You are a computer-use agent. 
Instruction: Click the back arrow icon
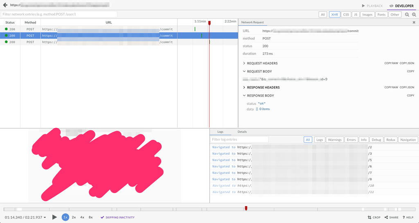pos(5,5)
